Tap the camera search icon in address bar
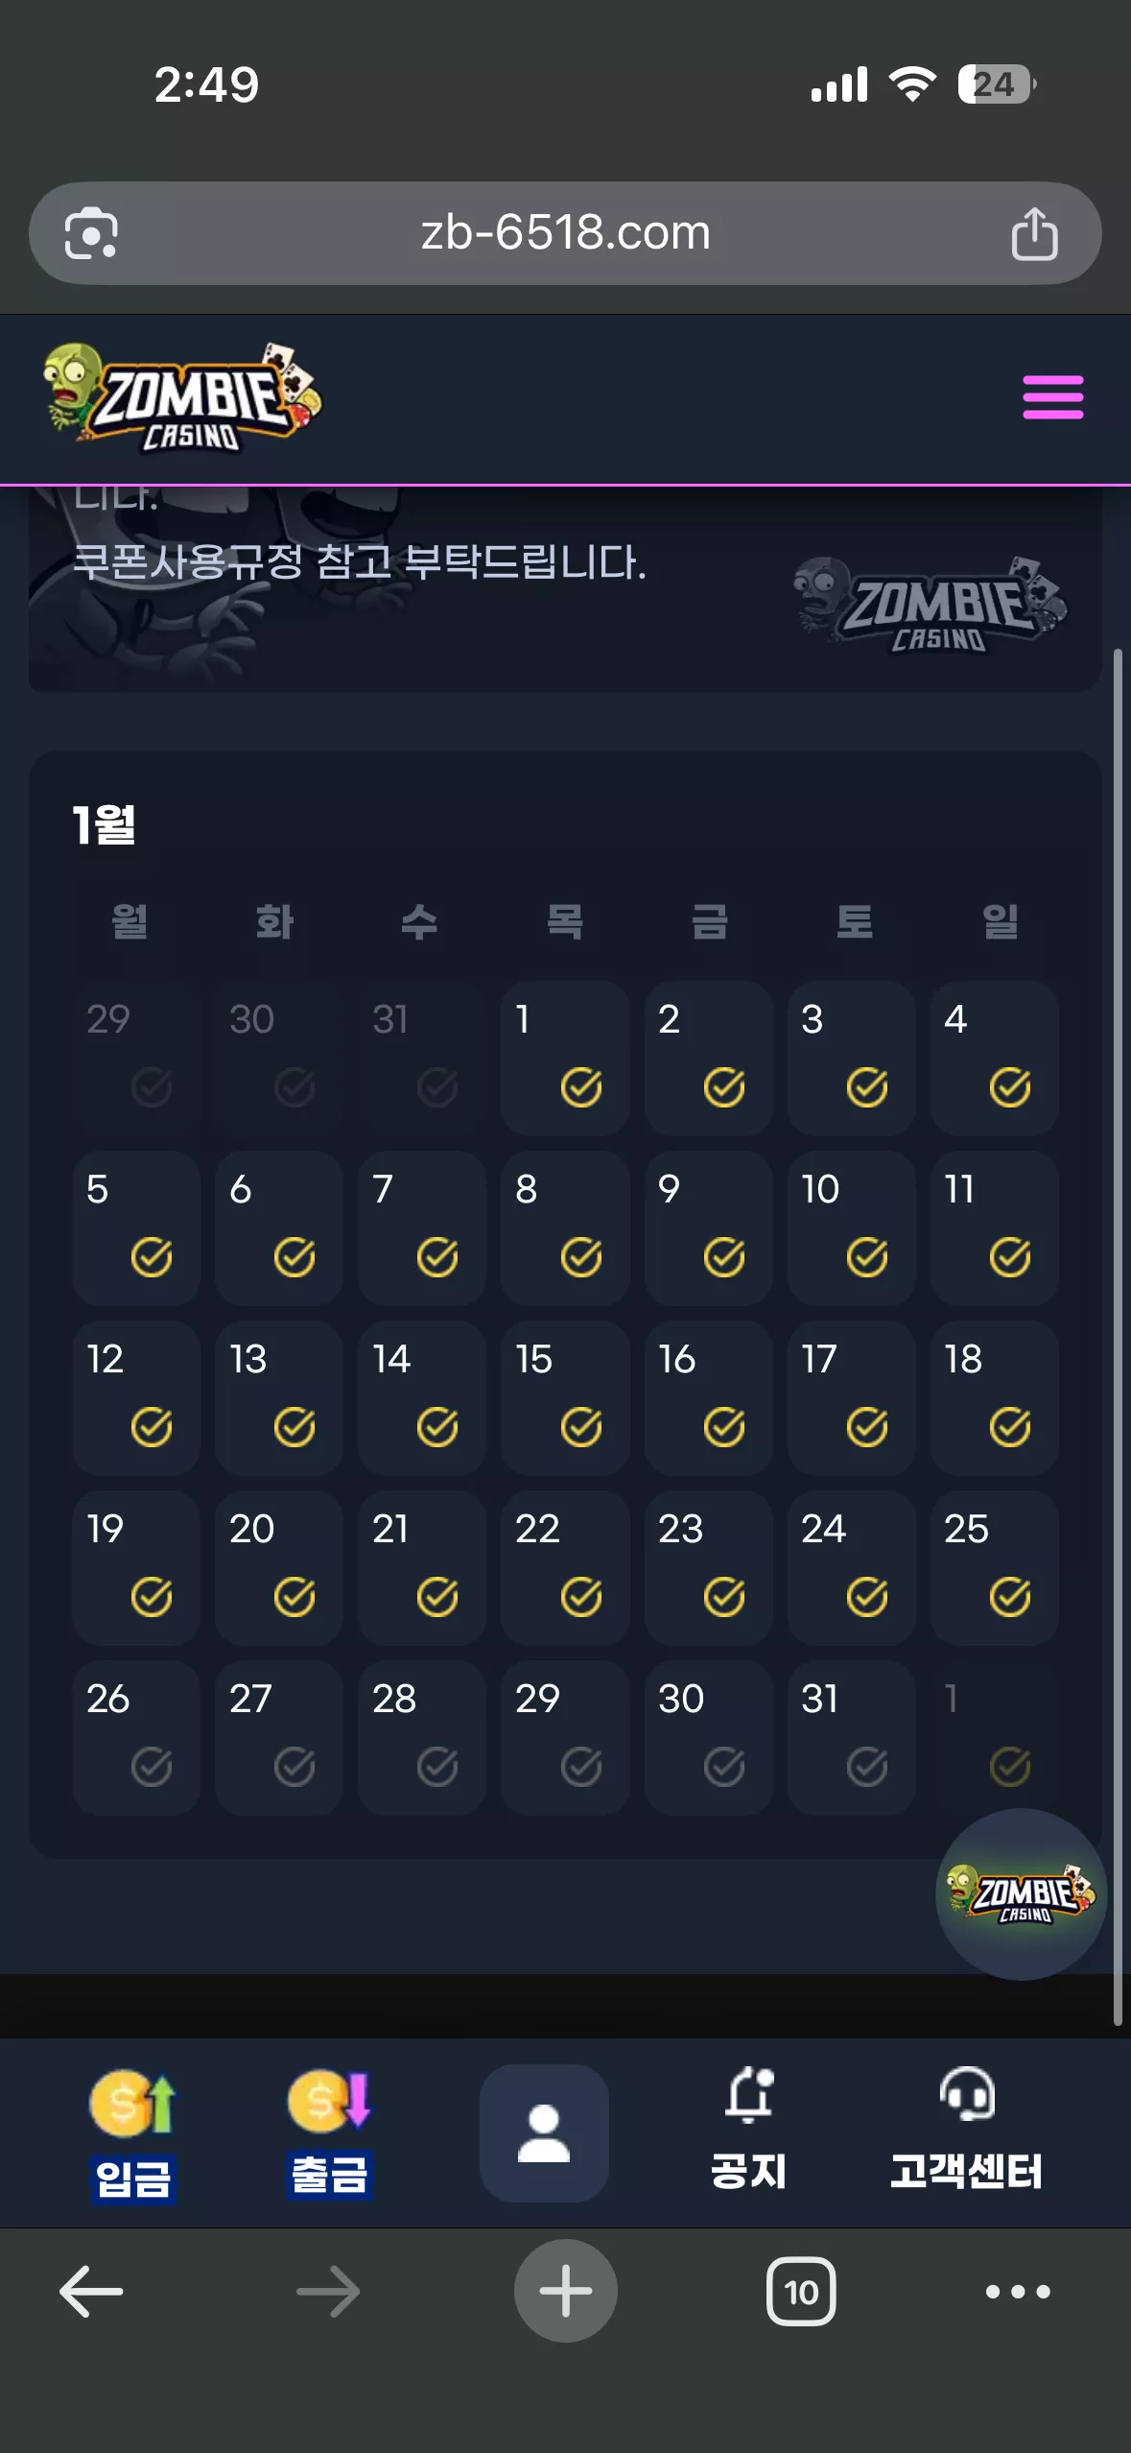This screenshot has width=1131, height=2453. coord(91,233)
